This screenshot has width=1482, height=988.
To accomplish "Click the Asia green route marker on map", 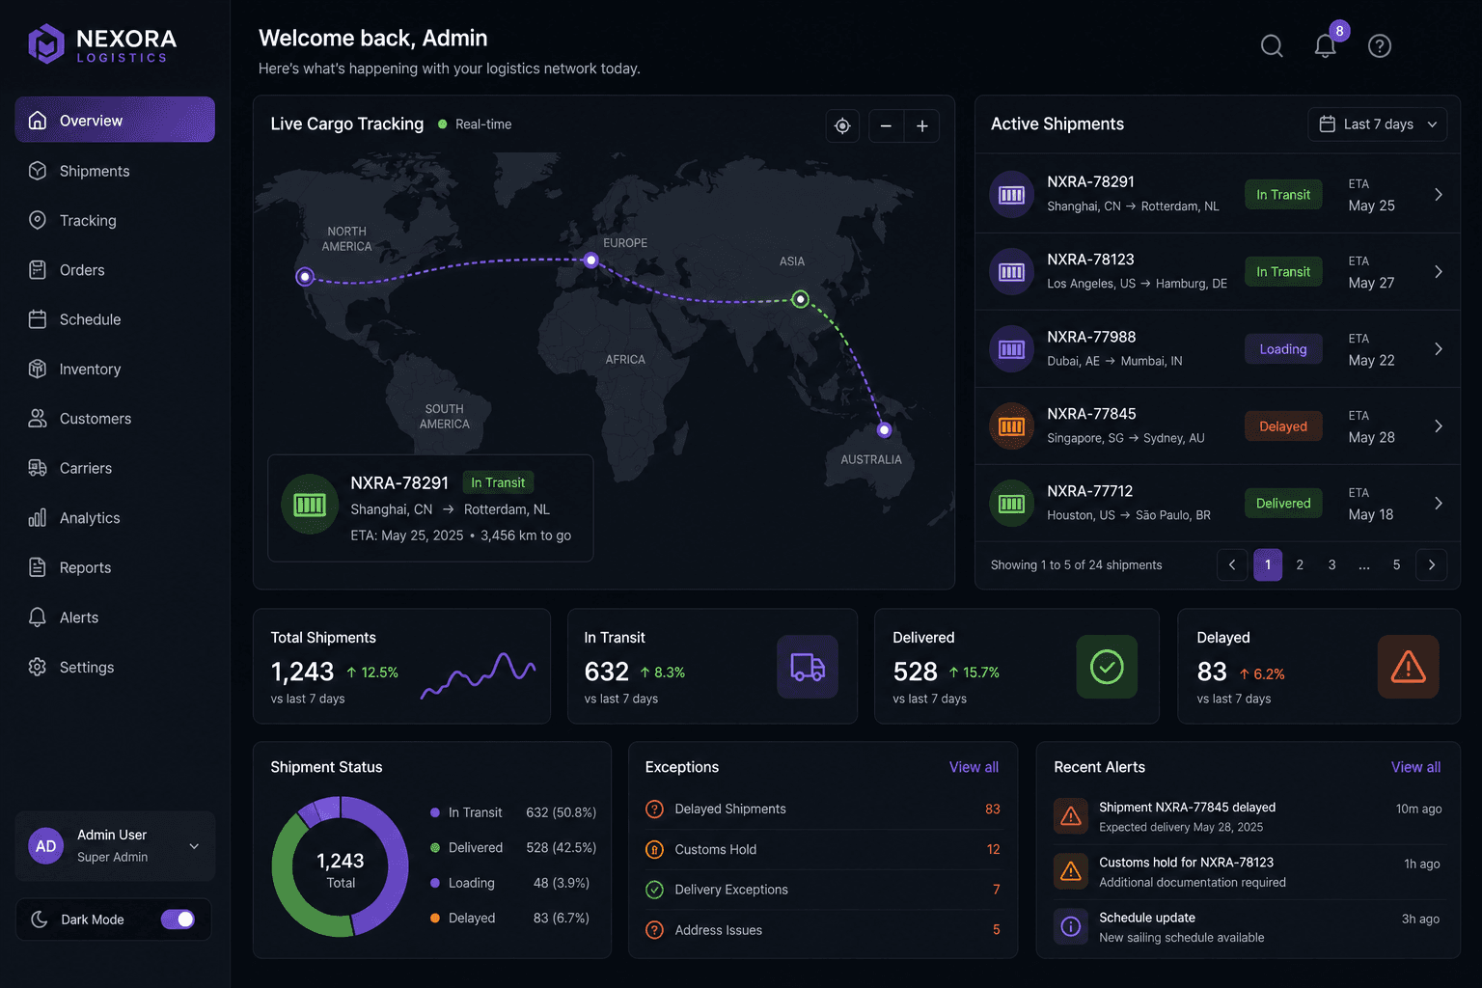I will coord(800,299).
